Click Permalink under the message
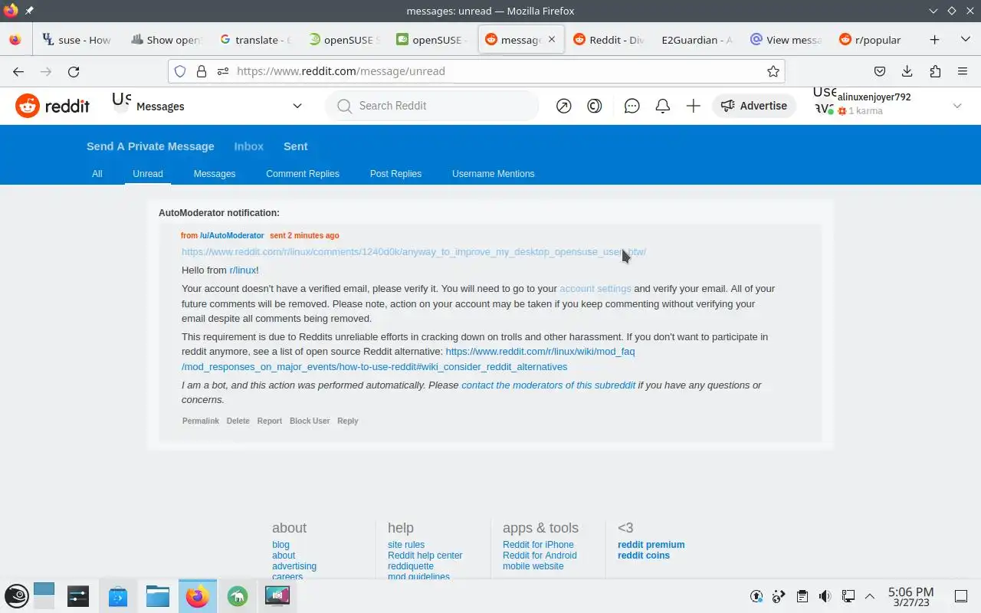Image resolution: width=981 pixels, height=613 pixels. pos(201,421)
